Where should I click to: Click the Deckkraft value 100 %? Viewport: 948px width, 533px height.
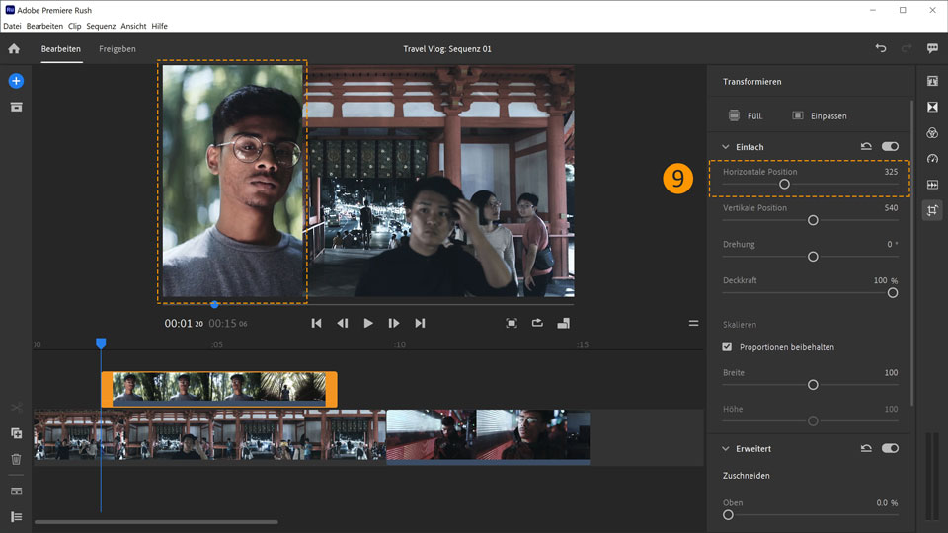click(x=886, y=280)
